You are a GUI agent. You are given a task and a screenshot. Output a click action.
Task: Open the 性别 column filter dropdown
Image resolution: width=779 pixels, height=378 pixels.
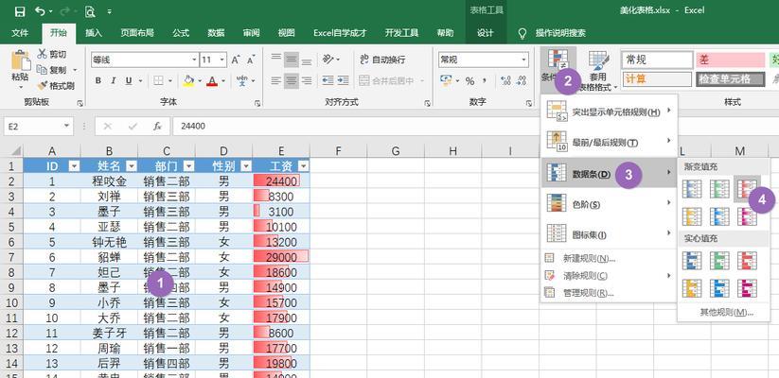246,166
